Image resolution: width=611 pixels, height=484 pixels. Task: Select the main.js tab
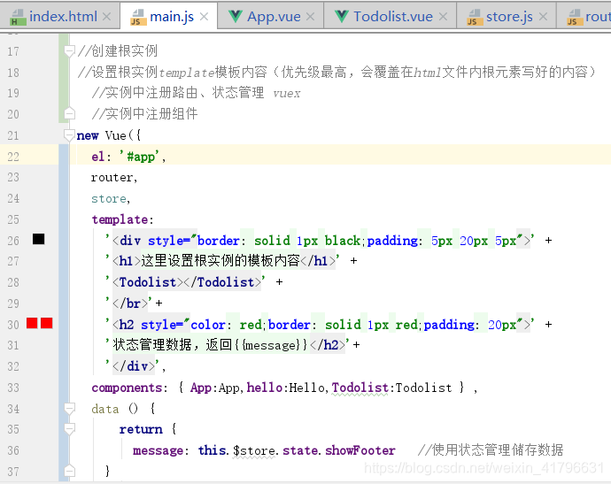click(169, 16)
